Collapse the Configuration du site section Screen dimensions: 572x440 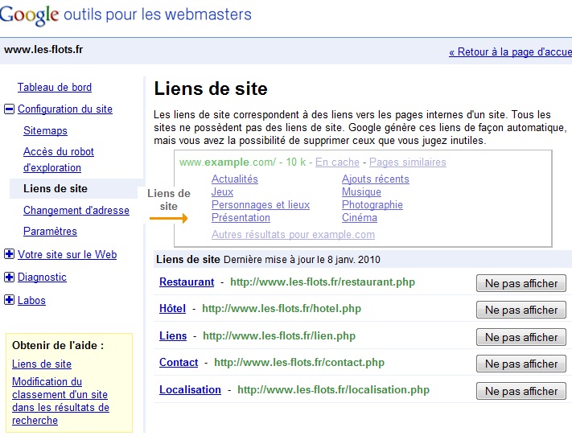tap(9, 109)
